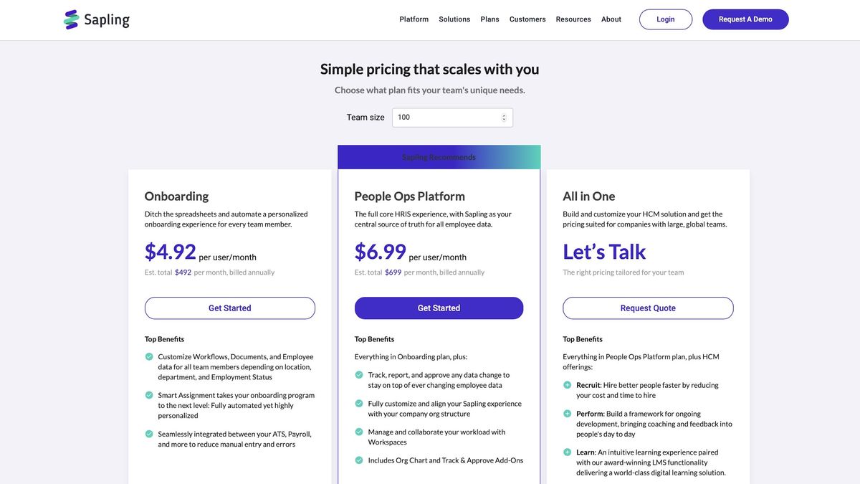This screenshot has height=484, width=860.
Task: Select the Customers navigation item
Action: [x=527, y=19]
